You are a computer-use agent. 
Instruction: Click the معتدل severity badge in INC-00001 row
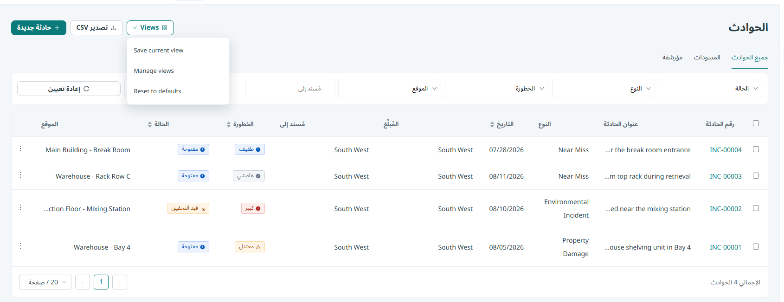click(250, 247)
